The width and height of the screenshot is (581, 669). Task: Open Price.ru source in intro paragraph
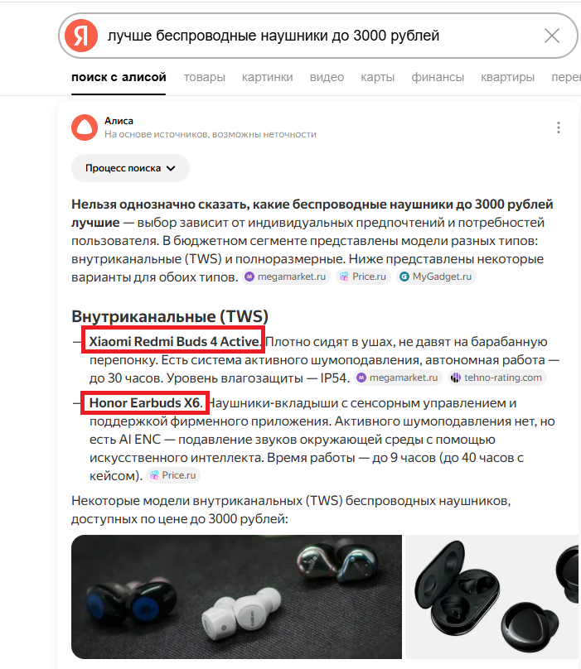click(363, 277)
